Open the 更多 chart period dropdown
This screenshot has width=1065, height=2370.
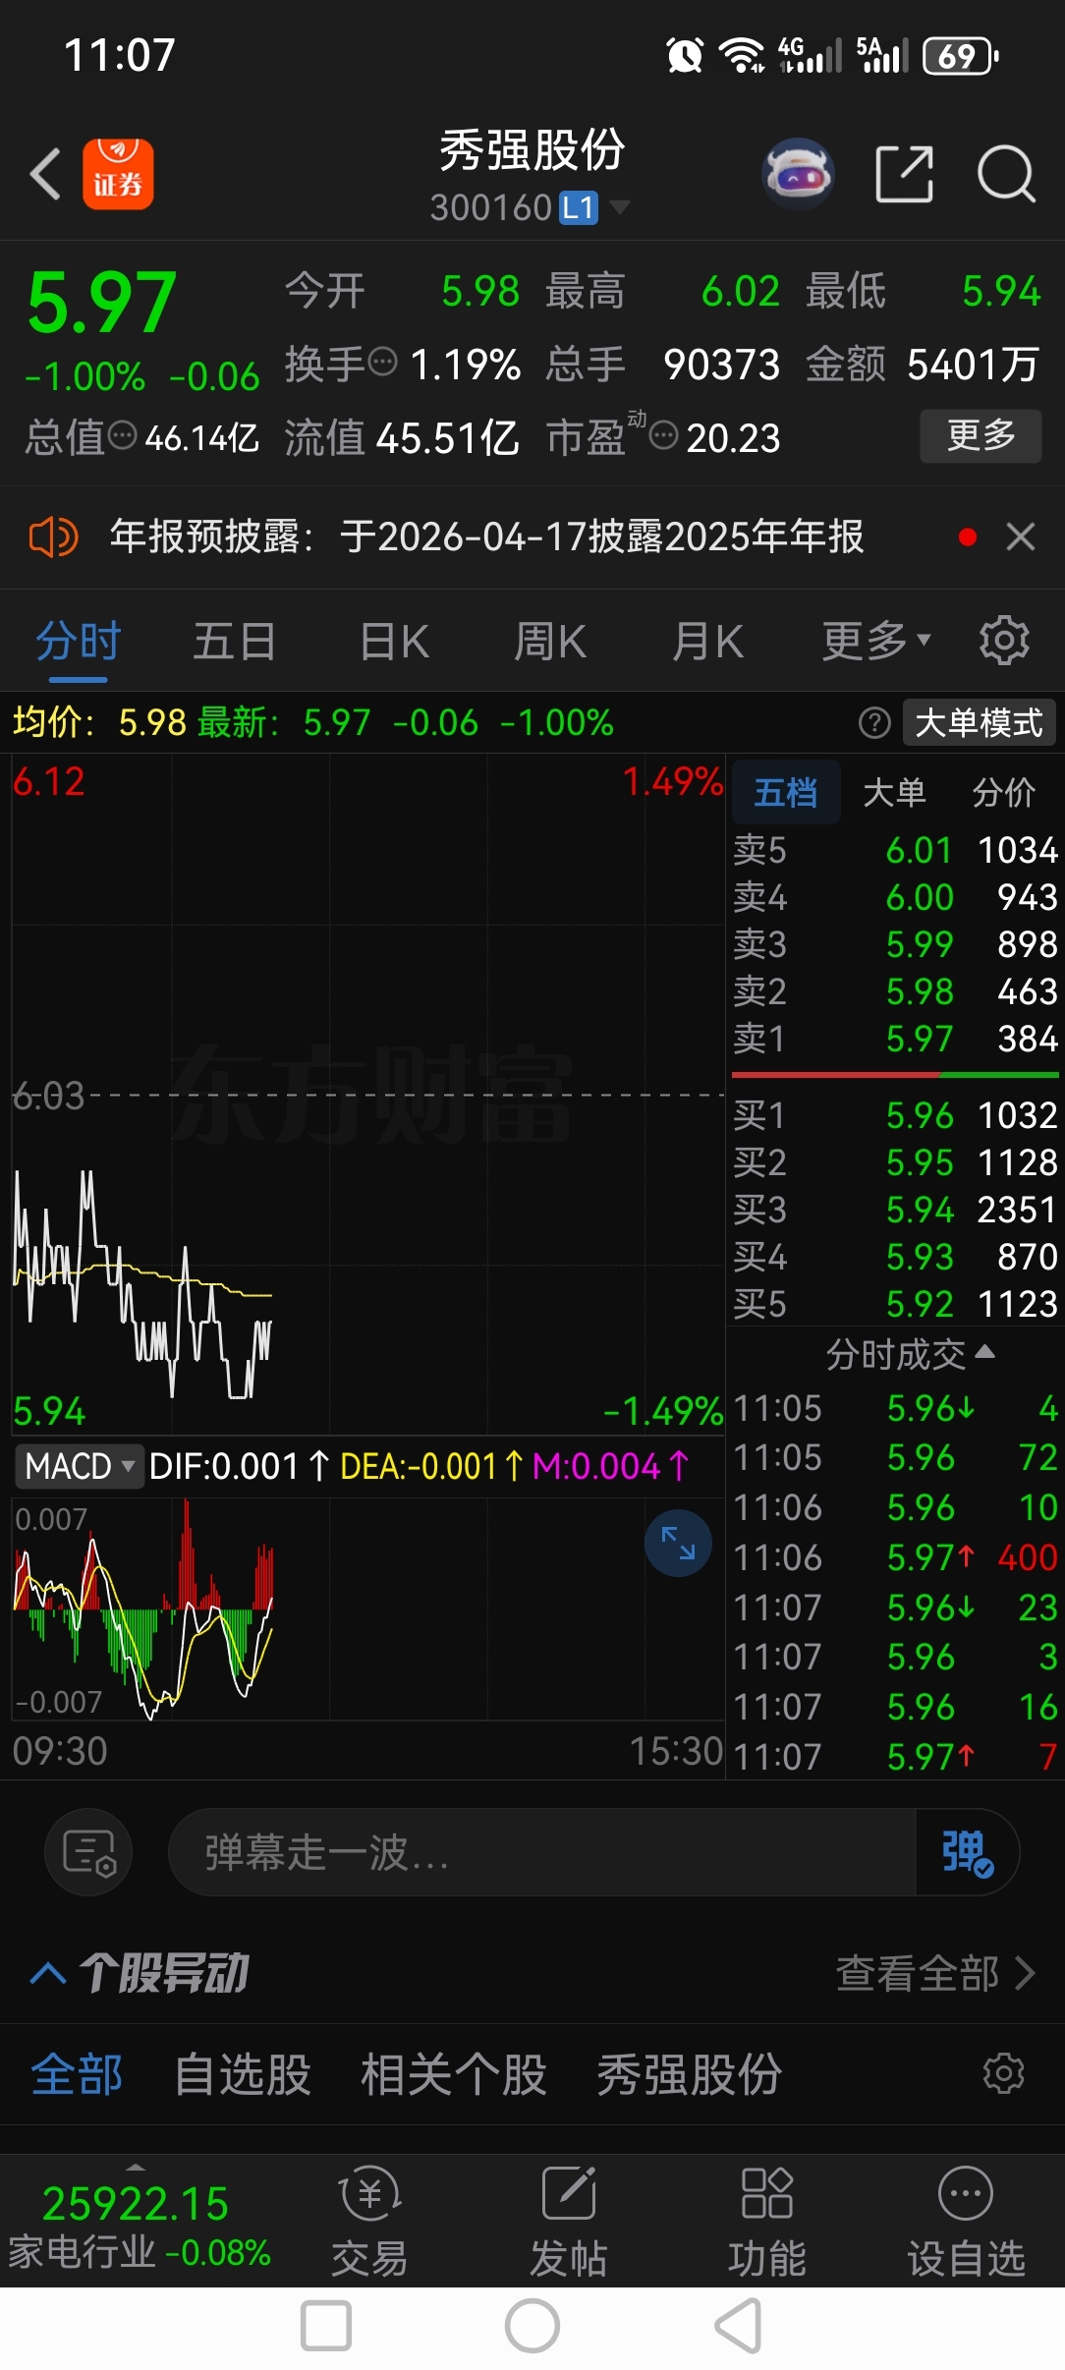coord(876,641)
